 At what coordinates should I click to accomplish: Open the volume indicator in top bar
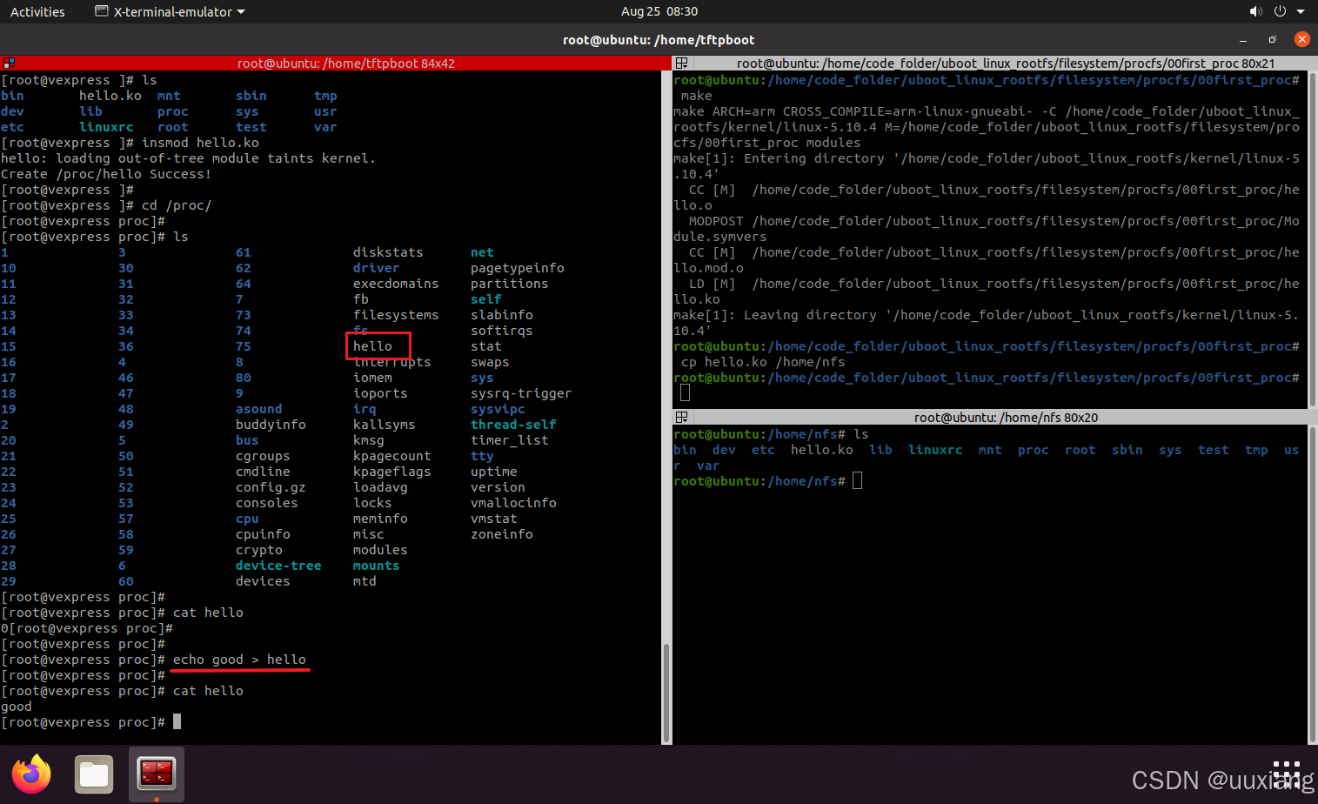coord(1255,11)
